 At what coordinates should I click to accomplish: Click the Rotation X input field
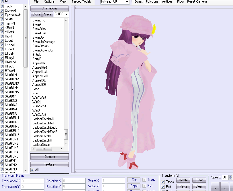coord(74,181)
